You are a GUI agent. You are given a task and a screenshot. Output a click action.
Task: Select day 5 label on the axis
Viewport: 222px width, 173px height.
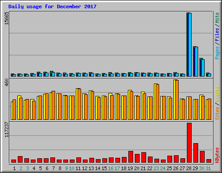40,168
